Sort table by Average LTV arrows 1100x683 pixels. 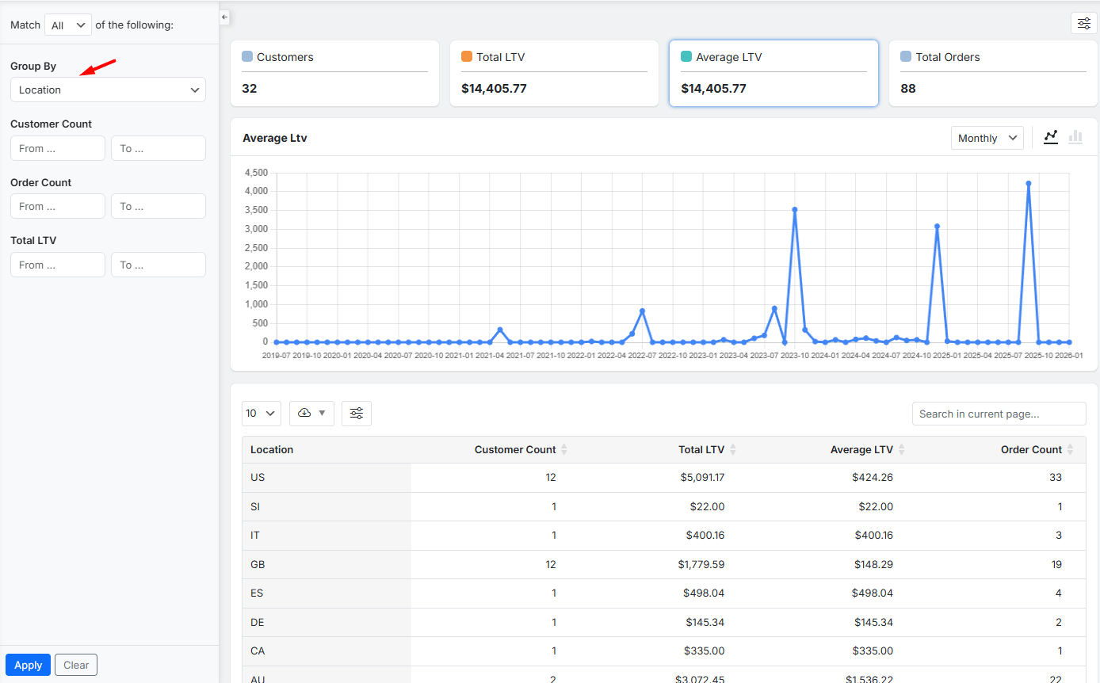pyautogui.click(x=901, y=449)
